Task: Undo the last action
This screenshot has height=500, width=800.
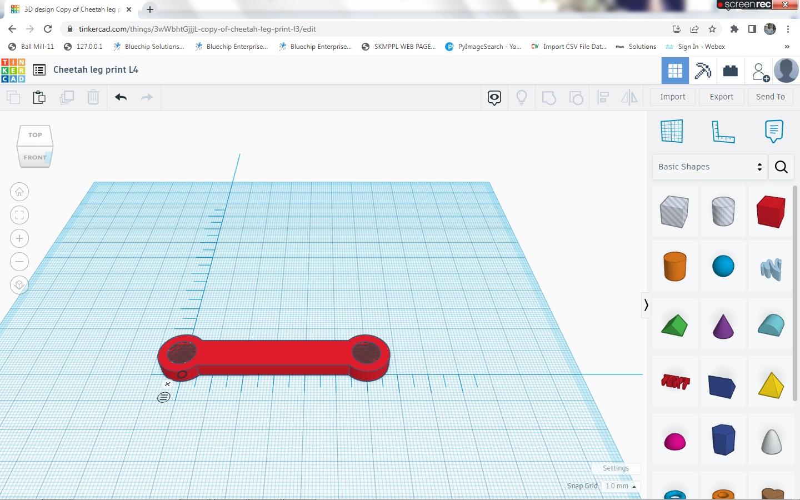Action: click(x=121, y=97)
